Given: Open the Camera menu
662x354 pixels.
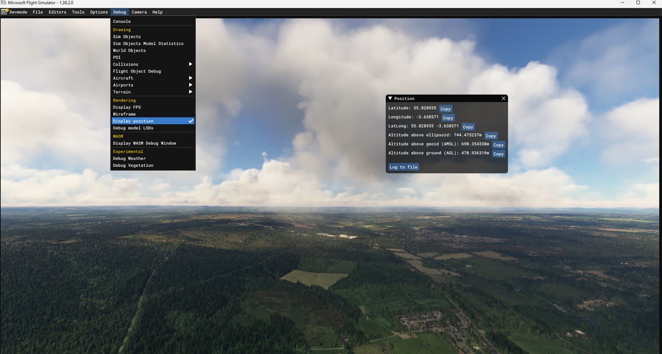Looking at the screenshot, I should (139, 12).
